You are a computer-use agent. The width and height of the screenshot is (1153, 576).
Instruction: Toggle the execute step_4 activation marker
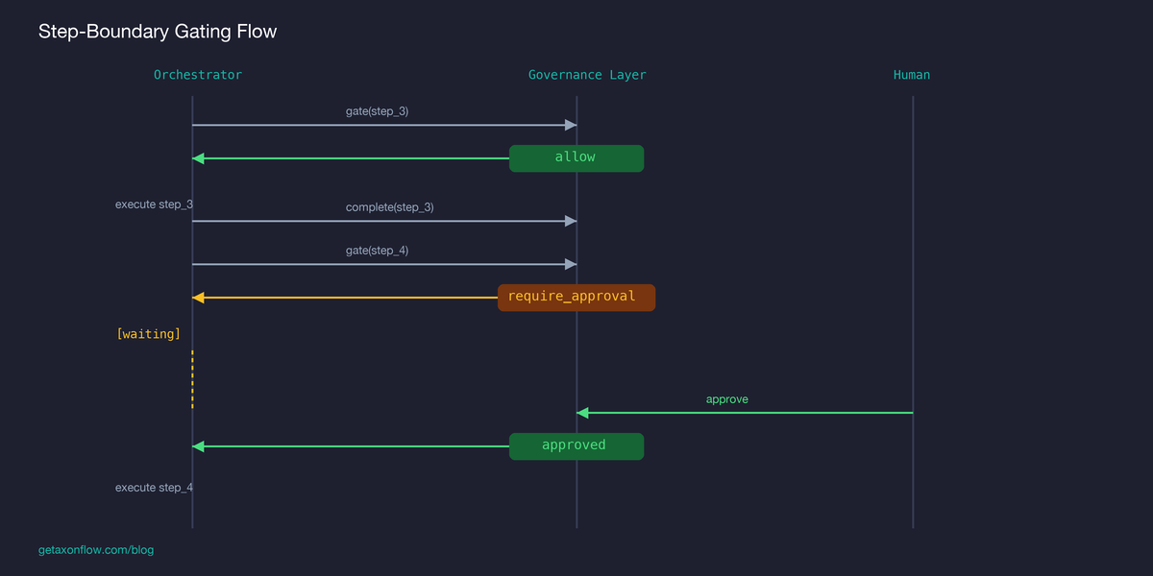click(x=154, y=487)
